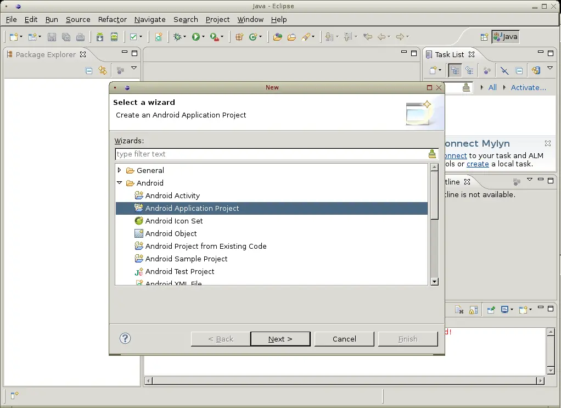This screenshot has height=408, width=561.
Task: Toggle Link with Editor in Package Explorer
Action: 103,70
